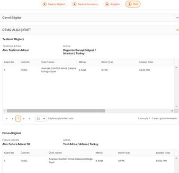Image resolution: width=179 pixels, height=173 pixels.
Task: Open the Sipariş Bilgileri step tab
Action: click(x=54, y=4)
